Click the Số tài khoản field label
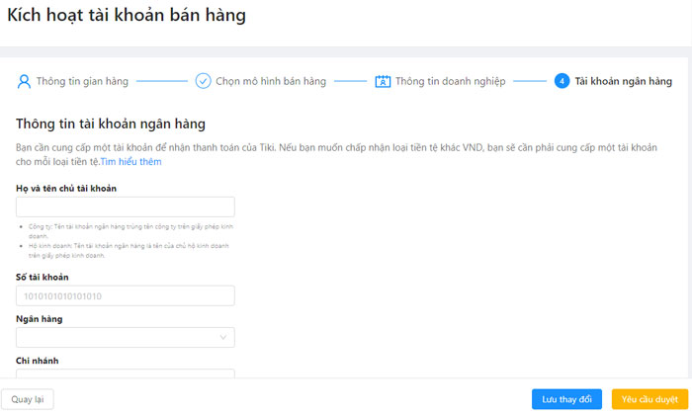 click(x=43, y=277)
